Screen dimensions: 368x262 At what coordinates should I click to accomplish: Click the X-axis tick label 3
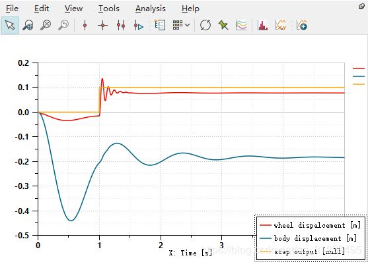[222, 246]
